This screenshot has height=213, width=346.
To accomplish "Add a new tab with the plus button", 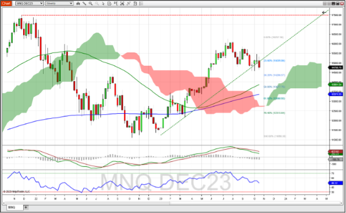I will pos(26,207).
